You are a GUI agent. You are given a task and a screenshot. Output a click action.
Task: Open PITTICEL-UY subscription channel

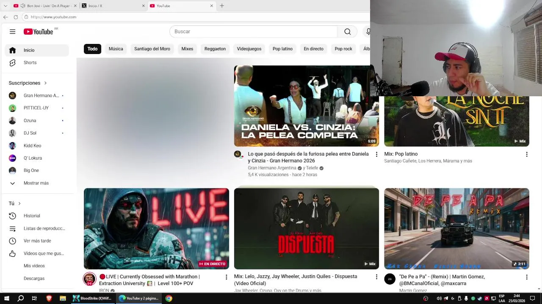[x=37, y=108]
